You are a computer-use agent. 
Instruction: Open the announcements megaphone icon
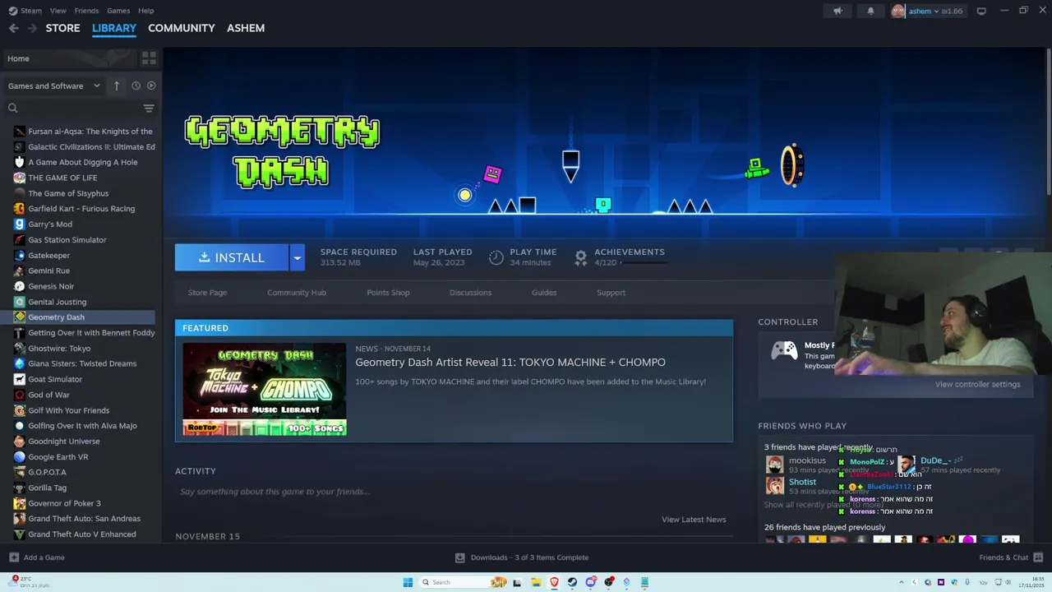tap(837, 11)
